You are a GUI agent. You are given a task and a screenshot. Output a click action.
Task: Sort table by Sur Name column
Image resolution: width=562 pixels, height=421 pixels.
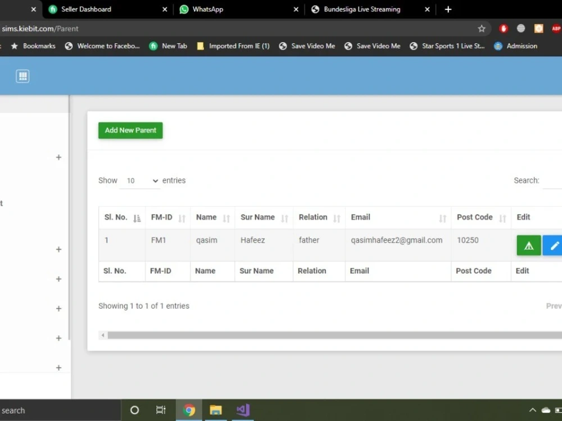[x=264, y=218]
